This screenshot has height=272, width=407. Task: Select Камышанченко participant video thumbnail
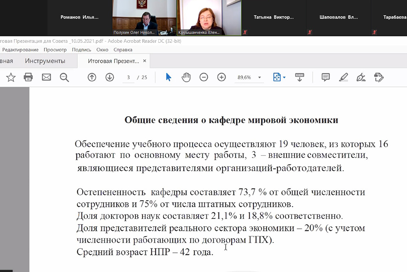point(209,17)
